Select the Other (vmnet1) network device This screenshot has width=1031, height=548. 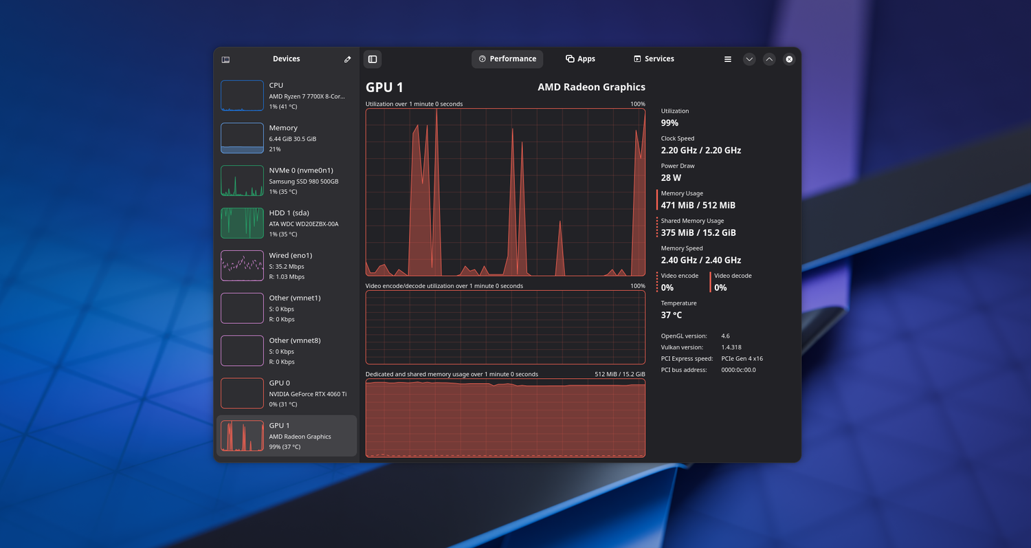[287, 308]
